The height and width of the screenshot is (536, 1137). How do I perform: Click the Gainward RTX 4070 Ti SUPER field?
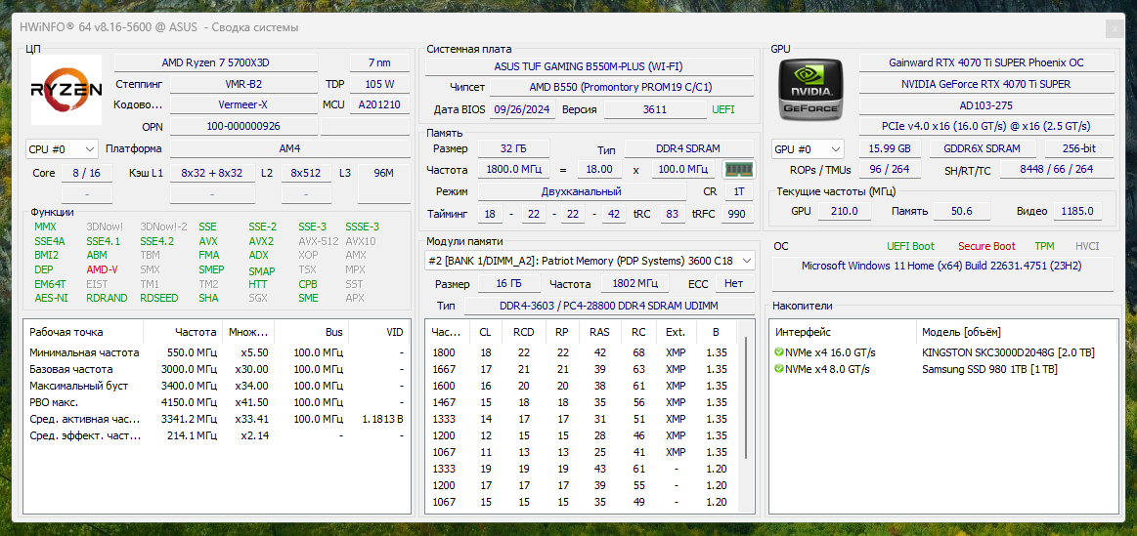(x=985, y=62)
